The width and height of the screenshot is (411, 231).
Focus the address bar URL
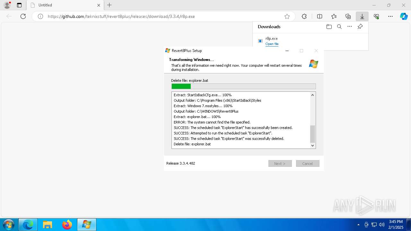(x=121, y=16)
